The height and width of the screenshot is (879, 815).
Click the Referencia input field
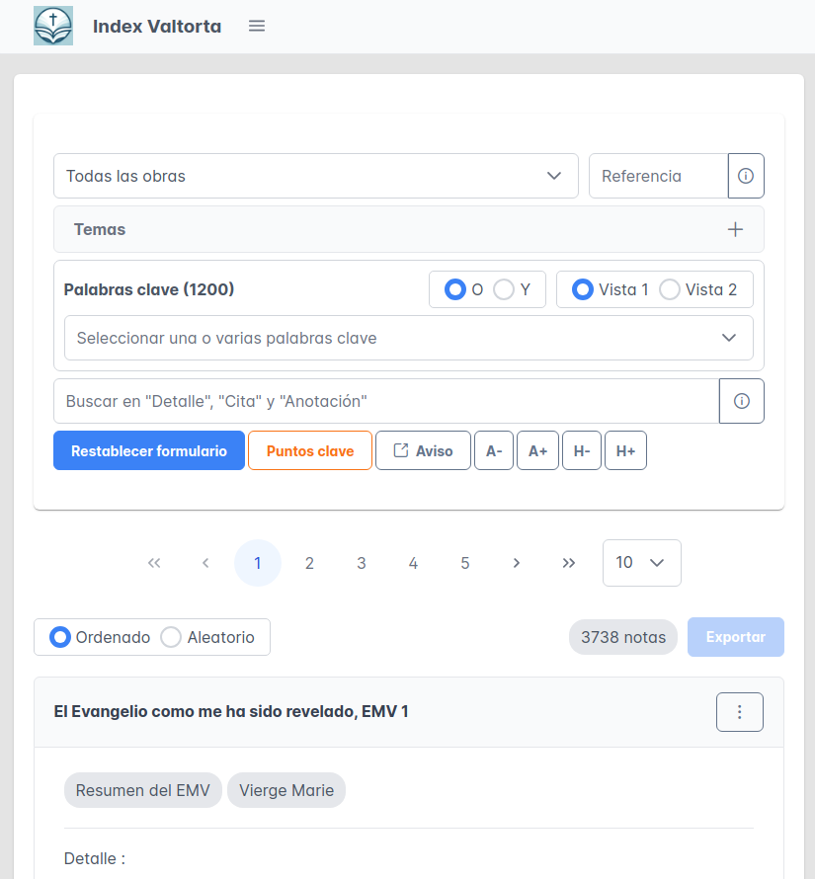(x=658, y=176)
